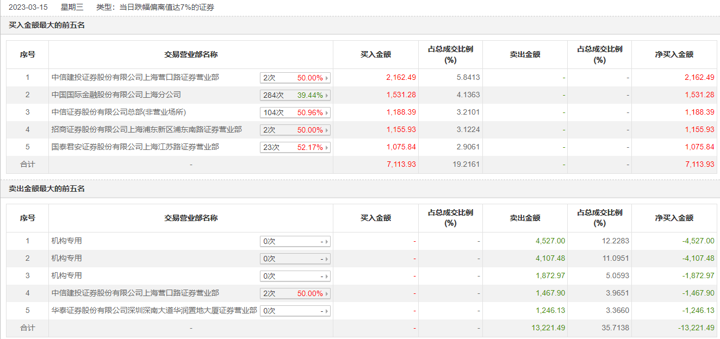
Task: Select total net buy value -13,221.49
Action: (x=696, y=328)
